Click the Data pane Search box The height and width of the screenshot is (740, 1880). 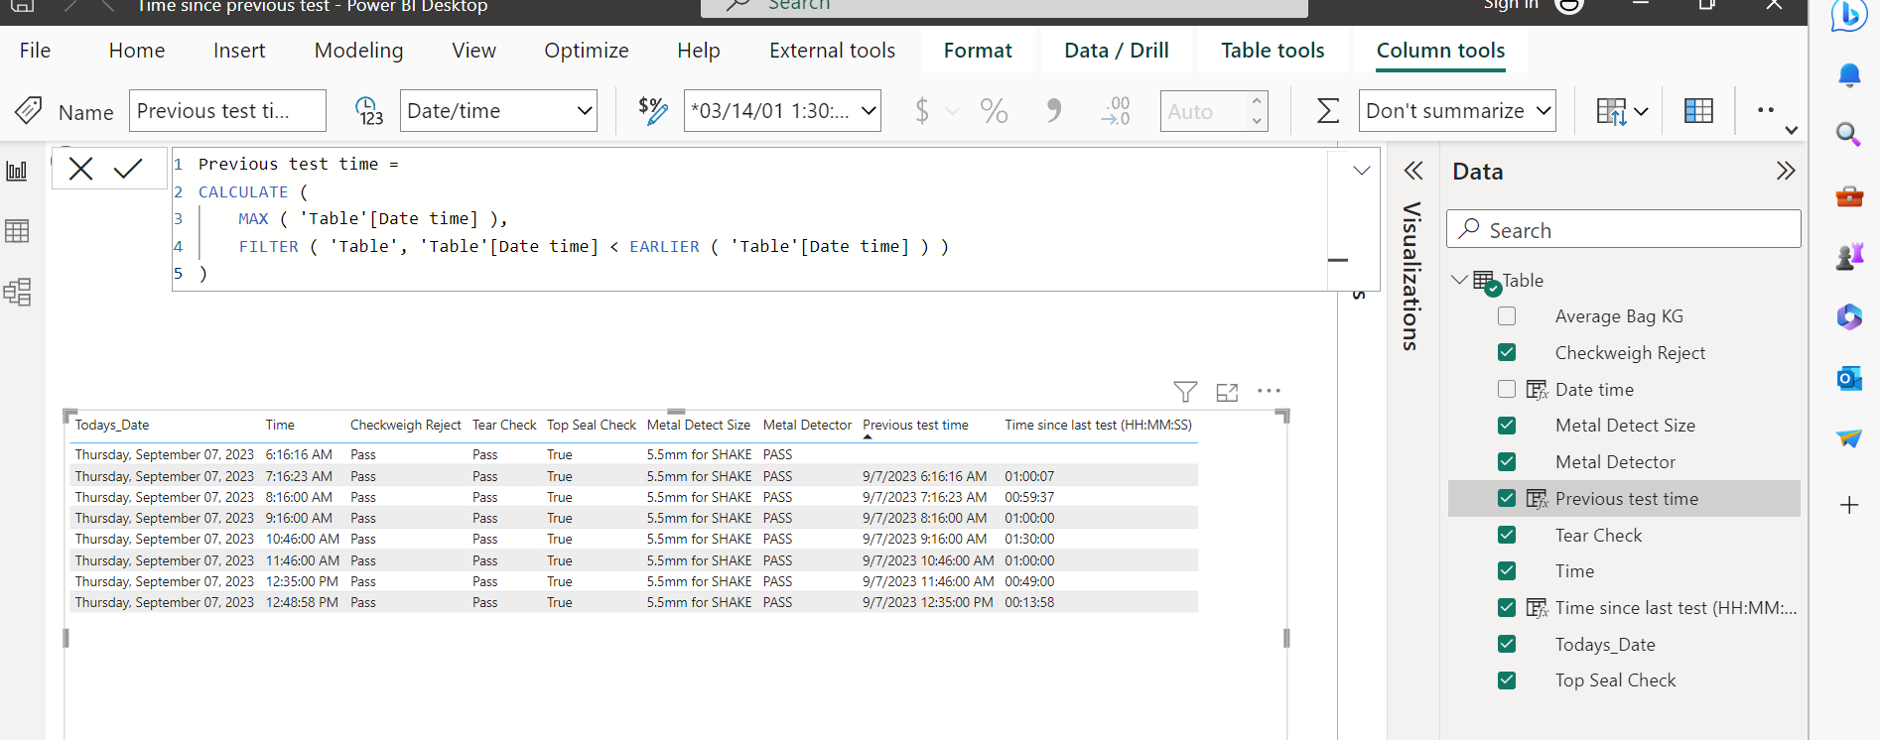[x=1624, y=230]
